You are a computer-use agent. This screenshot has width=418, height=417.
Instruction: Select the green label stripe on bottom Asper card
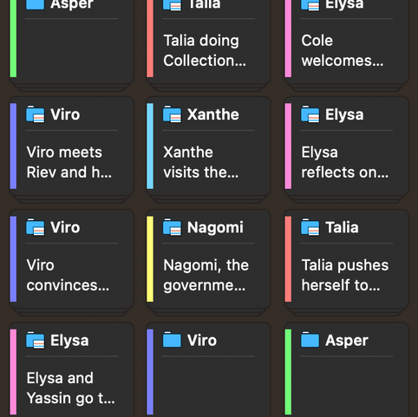[288, 372]
